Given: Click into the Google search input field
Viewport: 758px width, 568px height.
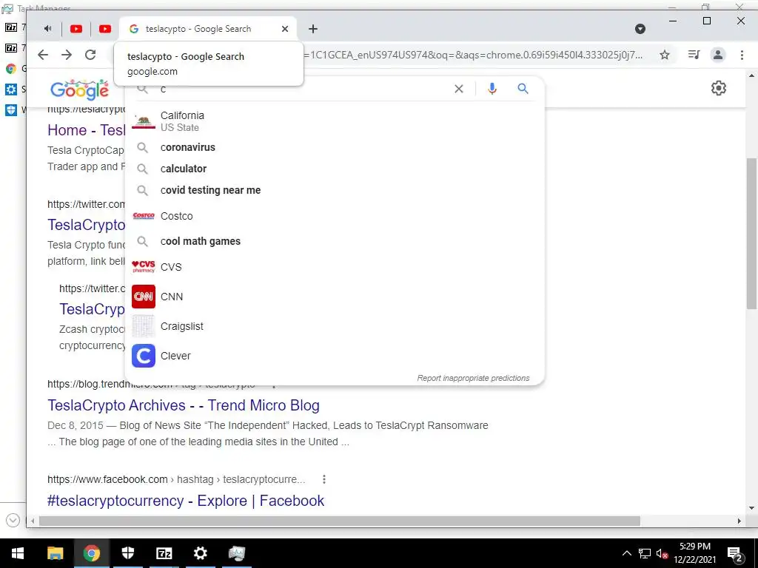Looking at the screenshot, I should [x=304, y=89].
